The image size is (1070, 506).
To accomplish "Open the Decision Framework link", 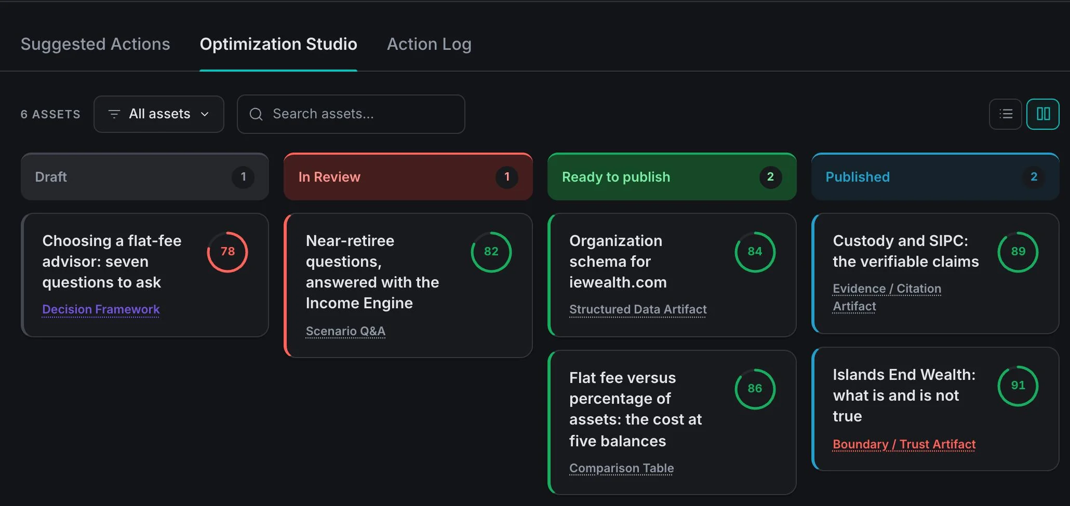I will click(101, 309).
